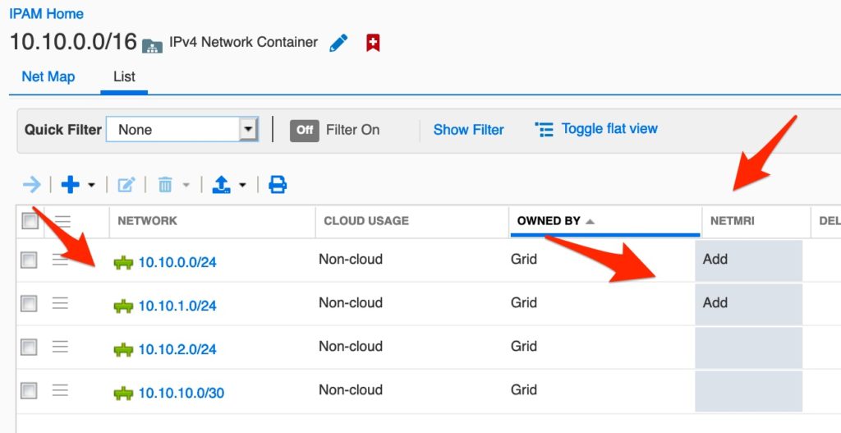Click the export upload icon
Image resolution: width=841 pixels, height=433 pixels.
pyautogui.click(x=222, y=185)
